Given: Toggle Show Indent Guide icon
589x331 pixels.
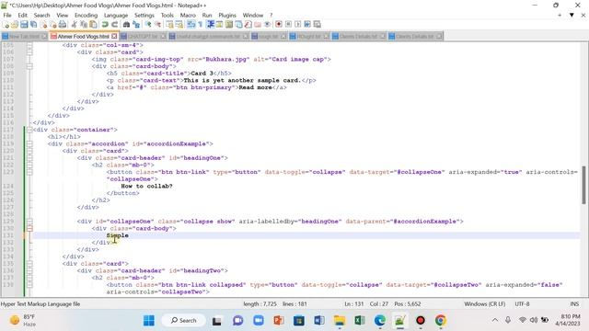Looking at the screenshot, I should point(210,25).
